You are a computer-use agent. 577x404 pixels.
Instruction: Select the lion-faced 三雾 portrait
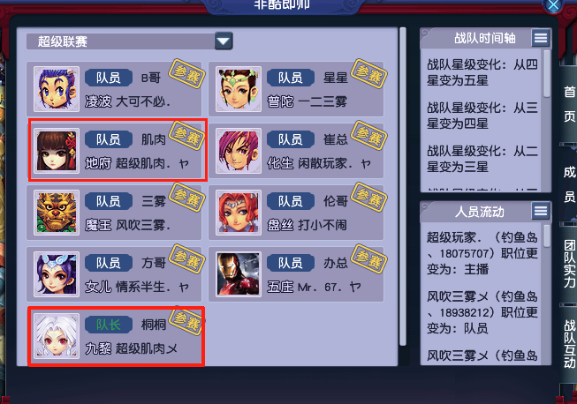tap(57, 213)
